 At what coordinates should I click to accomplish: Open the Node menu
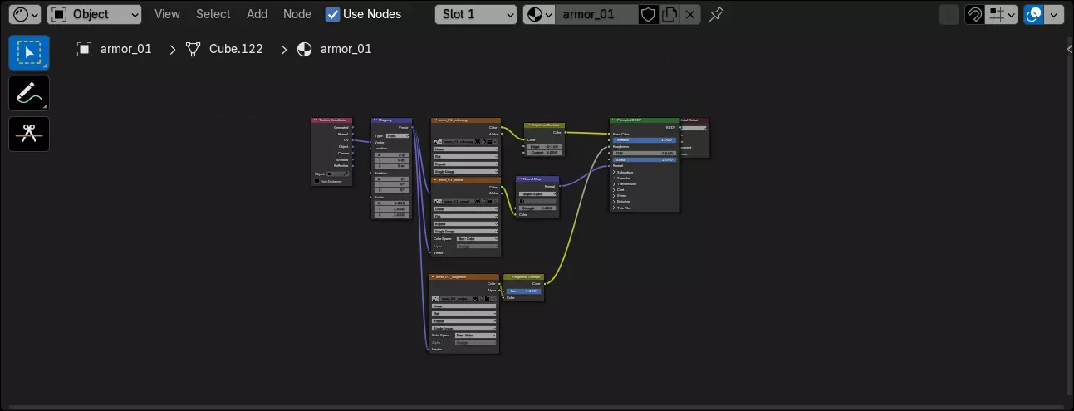click(297, 14)
